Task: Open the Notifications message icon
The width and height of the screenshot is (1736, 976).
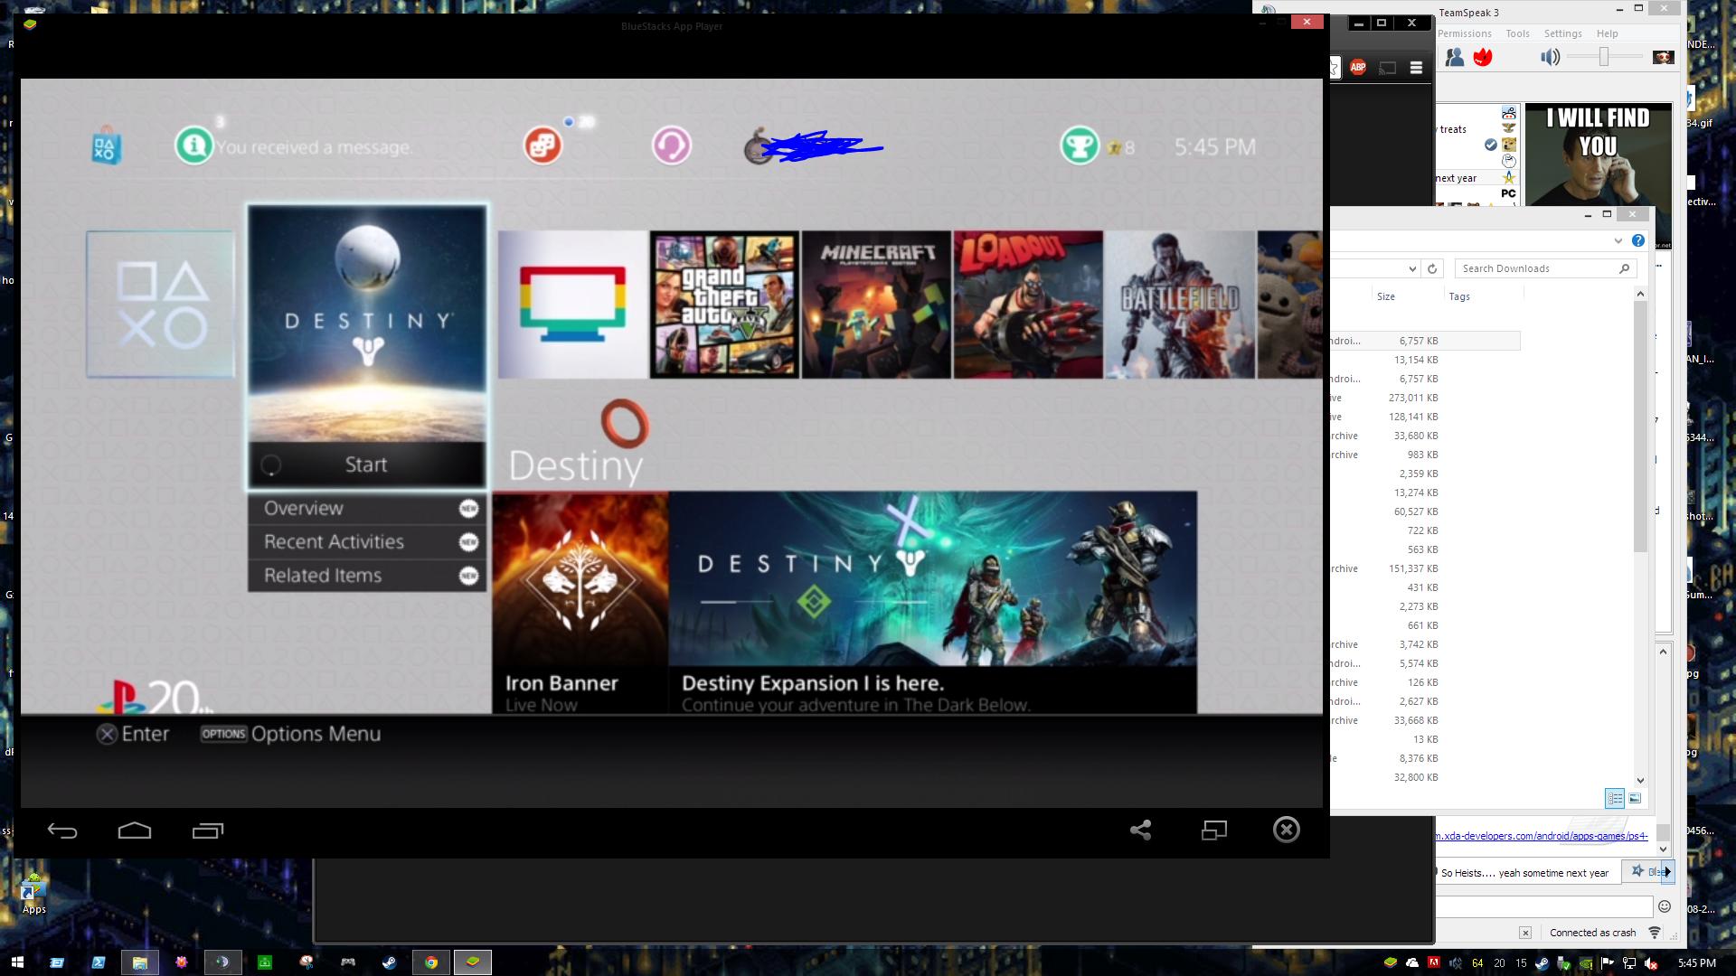Action: click(x=194, y=145)
